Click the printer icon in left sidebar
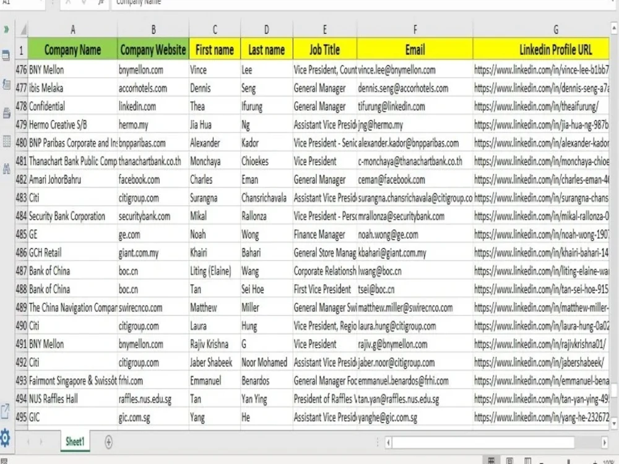The image size is (619, 464). (6, 113)
